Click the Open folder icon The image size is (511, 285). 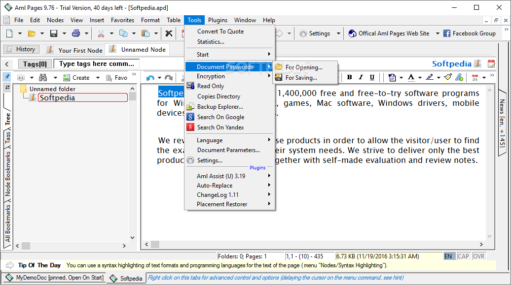point(32,33)
